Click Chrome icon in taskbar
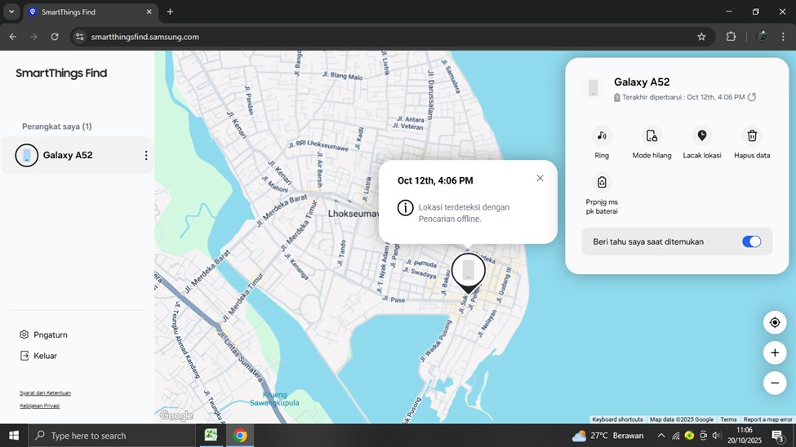This screenshot has height=447, width=796. [x=240, y=436]
